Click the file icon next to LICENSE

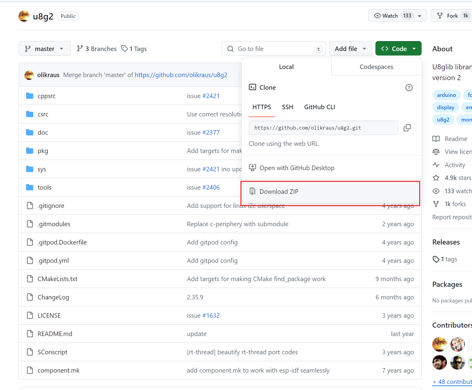tap(30, 316)
